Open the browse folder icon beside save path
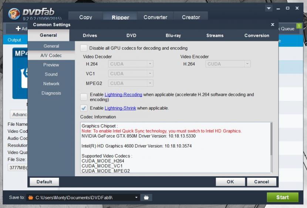307x208 pixels. point(146,197)
